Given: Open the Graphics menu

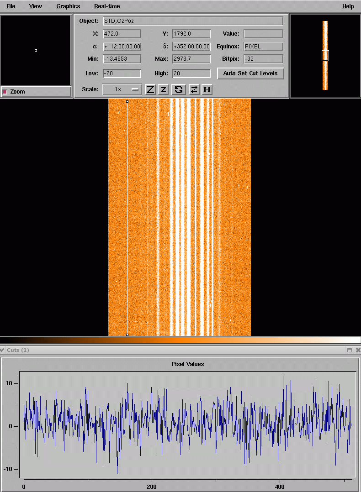Looking at the screenshot, I should [68, 6].
